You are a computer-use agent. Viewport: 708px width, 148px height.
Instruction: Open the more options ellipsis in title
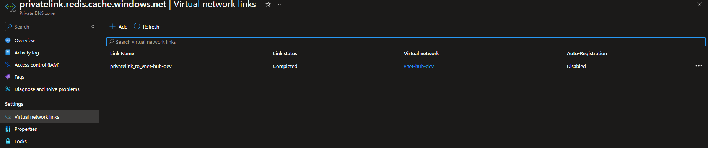coord(280,5)
